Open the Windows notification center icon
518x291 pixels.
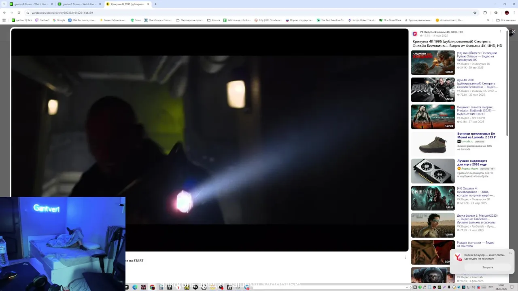coord(512,287)
